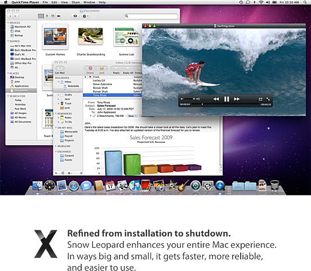Open the Window menu
This screenshot has height=271, width=311.
click(89, 2)
